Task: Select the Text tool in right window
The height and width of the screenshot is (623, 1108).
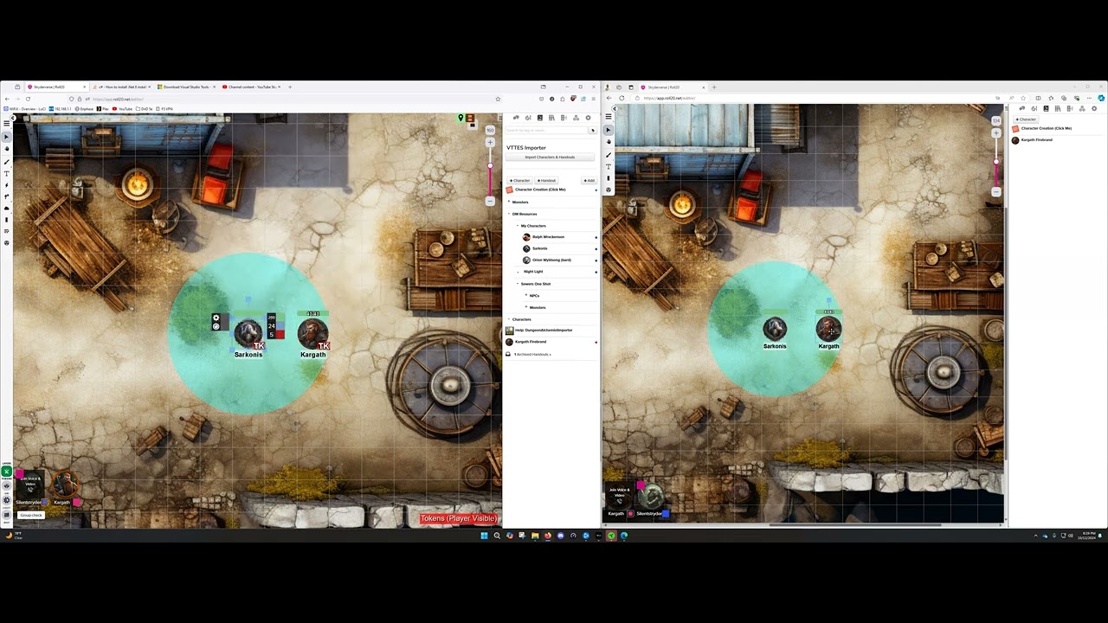Action: tap(609, 166)
